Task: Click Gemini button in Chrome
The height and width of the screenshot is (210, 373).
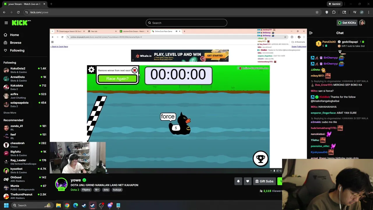Action: (x=334, y=4)
